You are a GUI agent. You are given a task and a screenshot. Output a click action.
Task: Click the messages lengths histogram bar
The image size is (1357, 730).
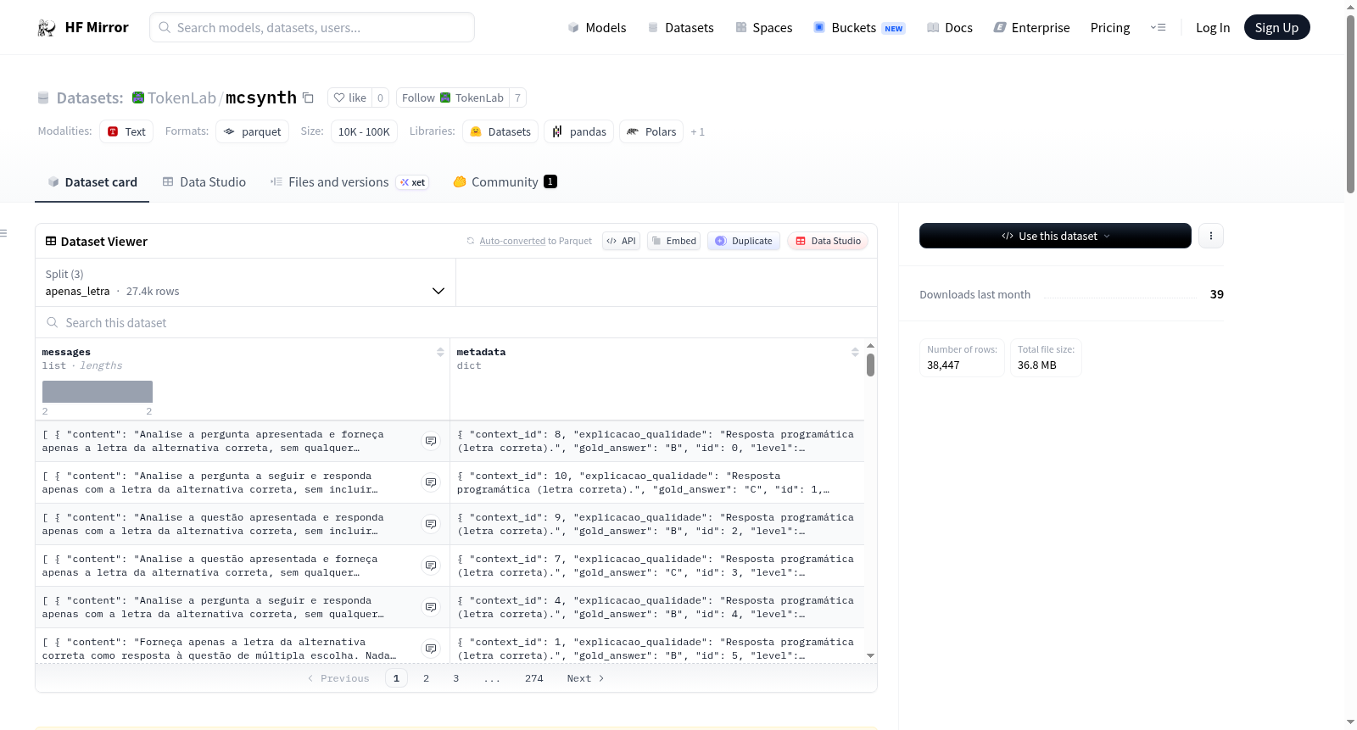point(98,392)
